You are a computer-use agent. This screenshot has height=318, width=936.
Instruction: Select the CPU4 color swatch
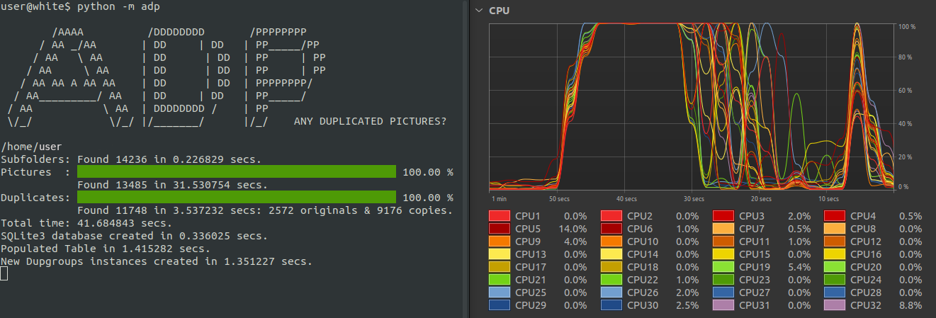coord(835,216)
